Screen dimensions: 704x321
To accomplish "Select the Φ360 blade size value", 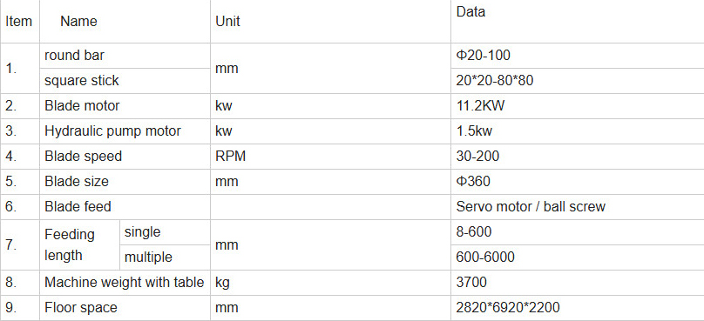I will [473, 182].
